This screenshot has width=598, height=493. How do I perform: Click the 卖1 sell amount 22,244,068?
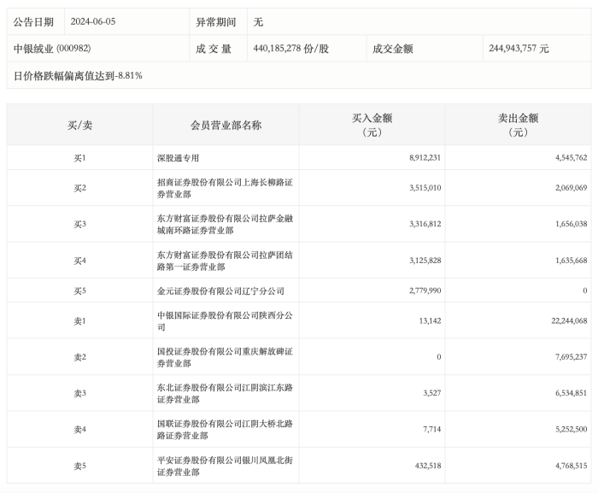pyautogui.click(x=569, y=321)
